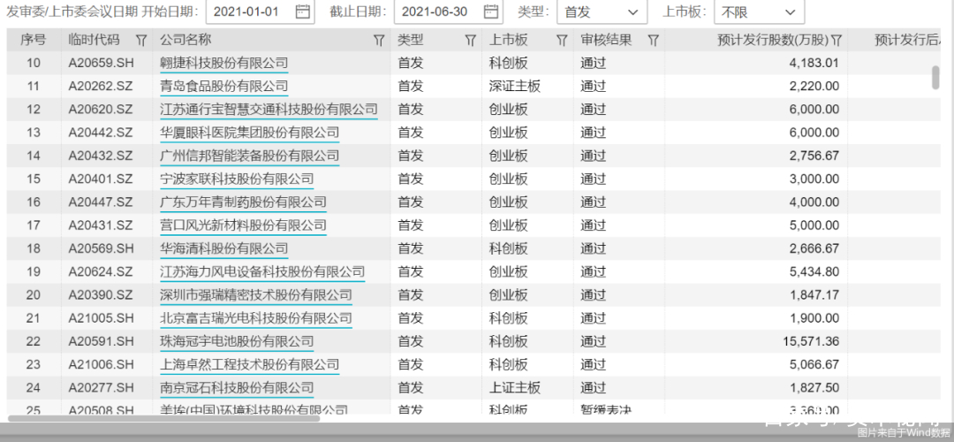This screenshot has width=954, height=442.
Task: Open calendar picker for start date
Action: (x=302, y=11)
